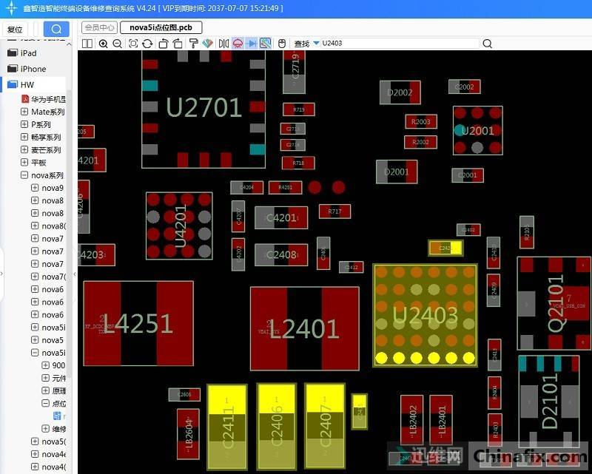Screen dimensions: 592x474
Task: Select the nova5i点位图.pcb tab
Action: 161,28
